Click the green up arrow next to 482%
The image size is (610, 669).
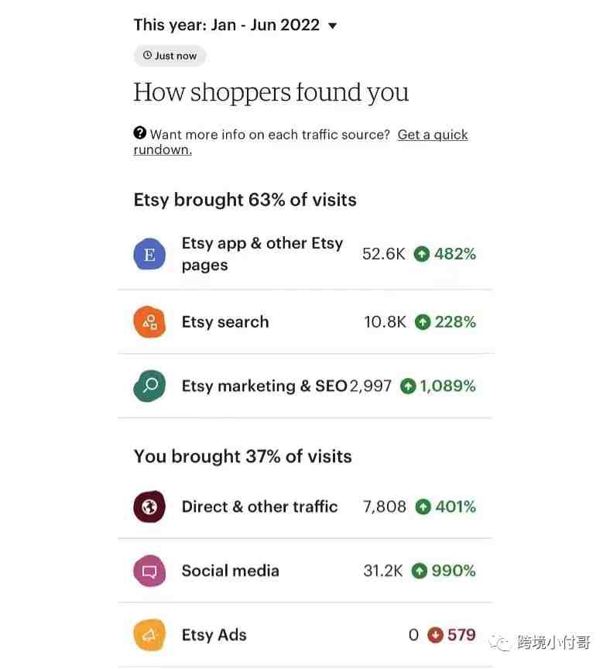click(422, 254)
